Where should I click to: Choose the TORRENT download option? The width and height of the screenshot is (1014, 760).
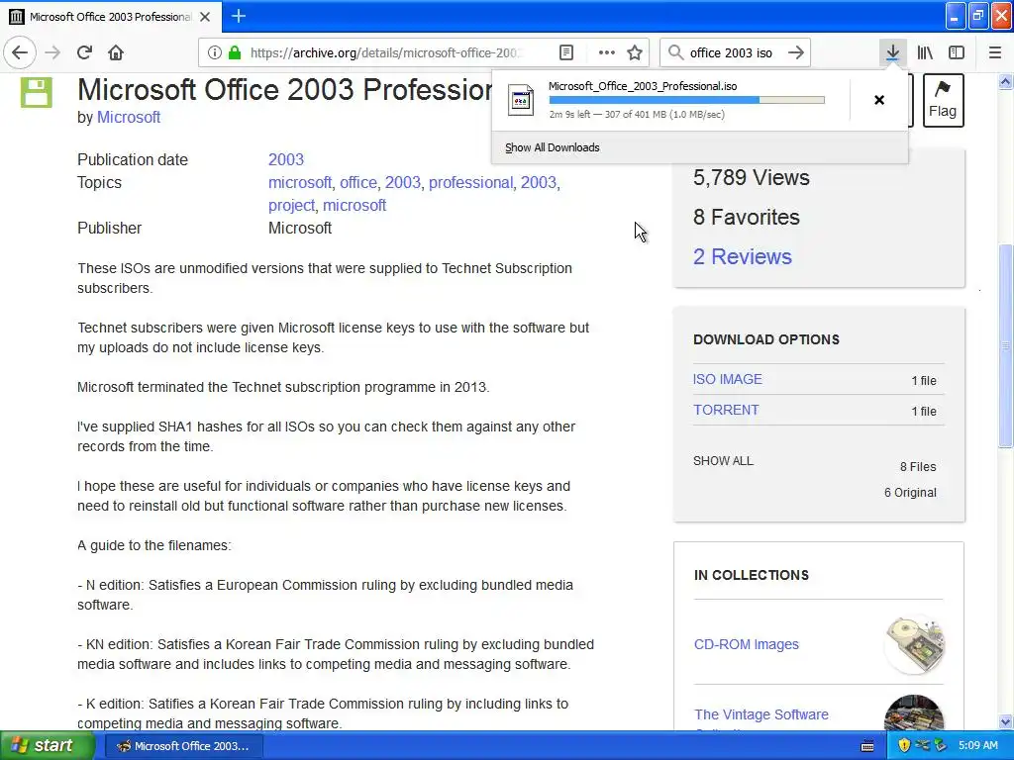coord(726,410)
